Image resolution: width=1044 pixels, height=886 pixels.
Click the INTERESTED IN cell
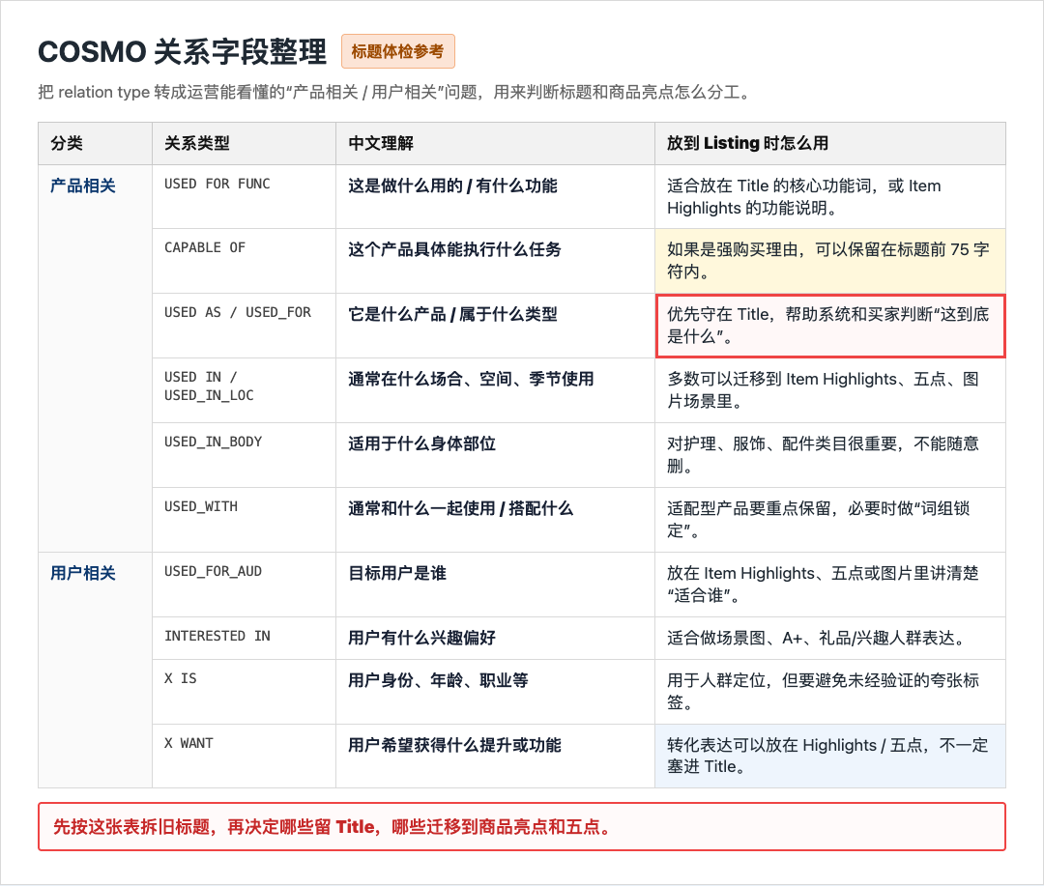[x=244, y=639]
